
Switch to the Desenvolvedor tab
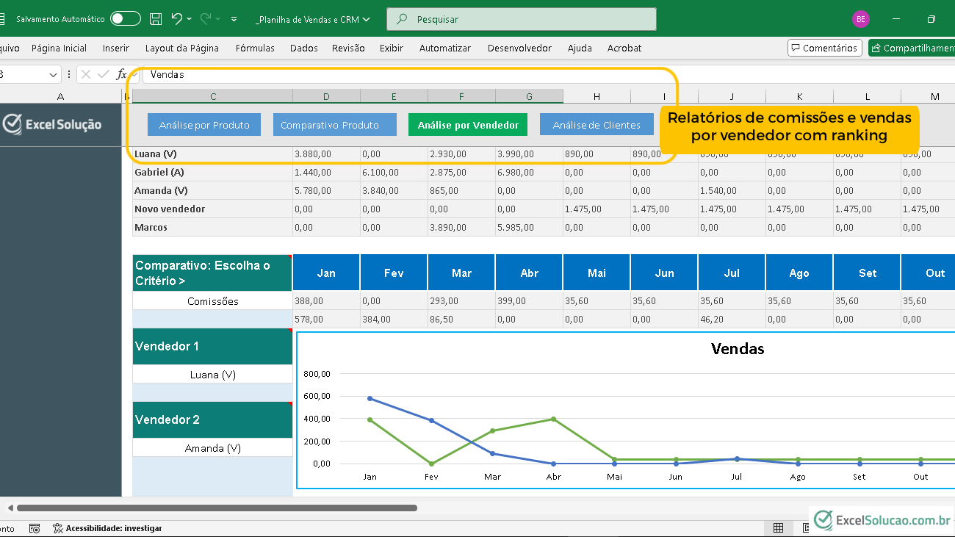519,48
